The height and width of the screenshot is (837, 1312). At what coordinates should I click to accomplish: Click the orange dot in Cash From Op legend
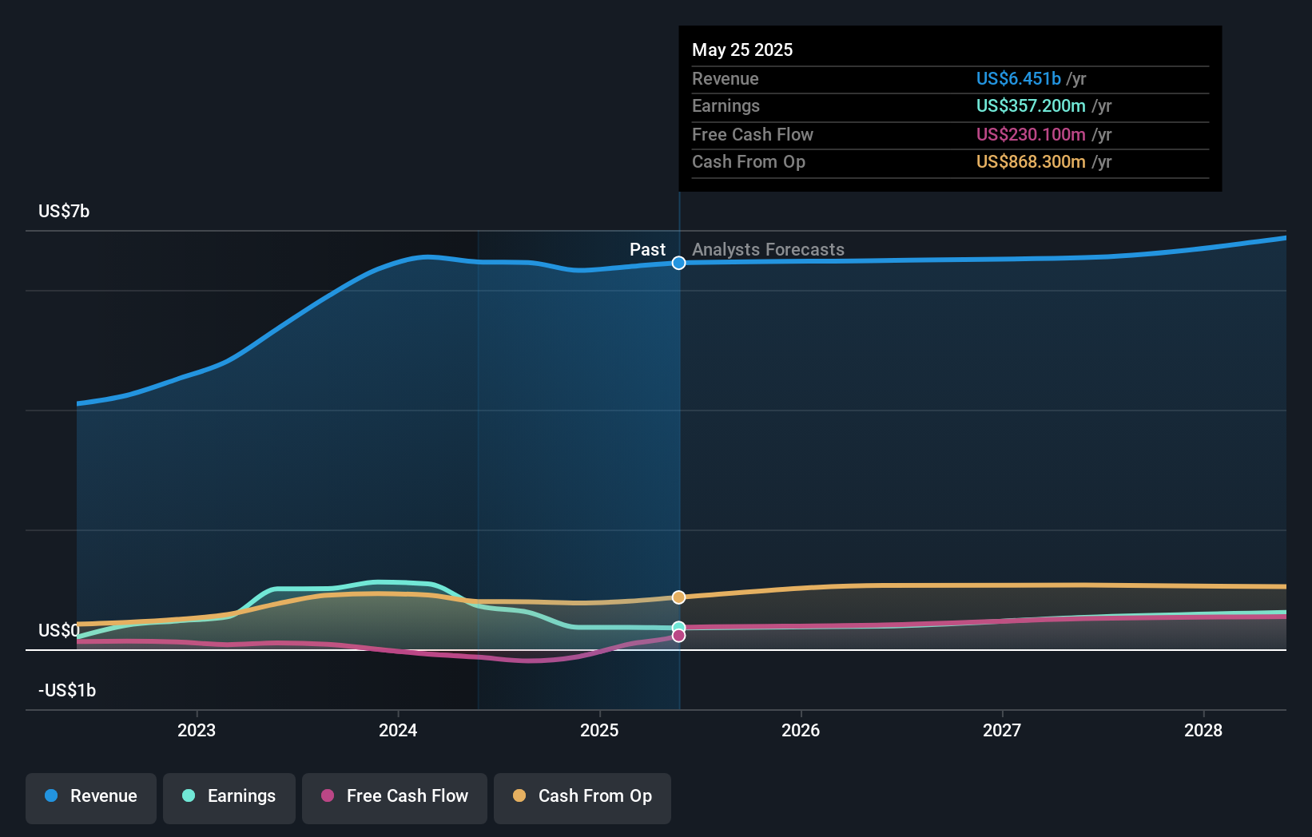pyautogui.click(x=519, y=795)
